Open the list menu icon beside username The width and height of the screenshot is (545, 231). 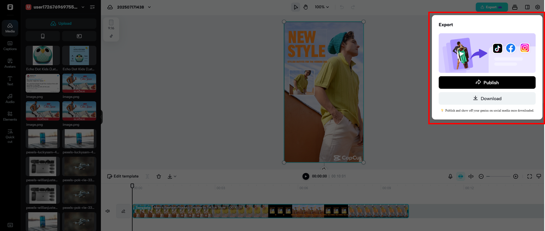point(92,7)
